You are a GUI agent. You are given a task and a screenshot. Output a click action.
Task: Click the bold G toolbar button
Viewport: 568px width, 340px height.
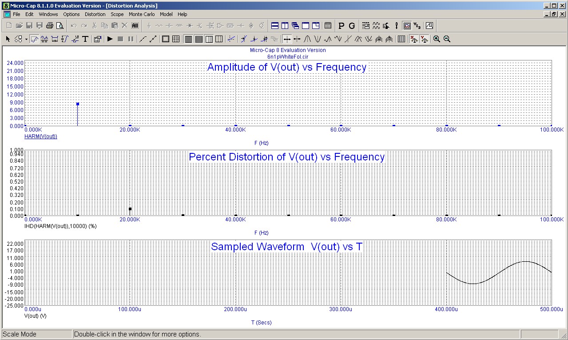click(352, 25)
